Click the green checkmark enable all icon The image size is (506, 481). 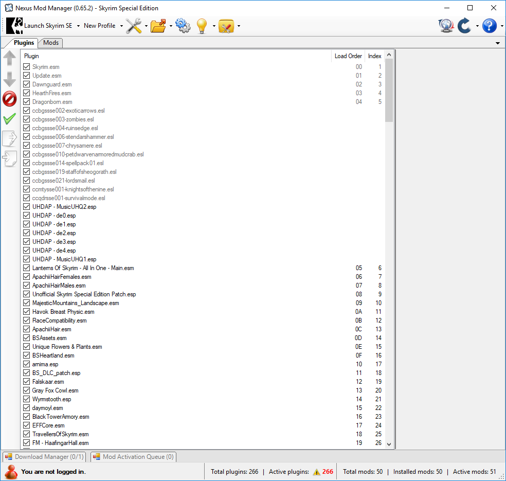10,119
